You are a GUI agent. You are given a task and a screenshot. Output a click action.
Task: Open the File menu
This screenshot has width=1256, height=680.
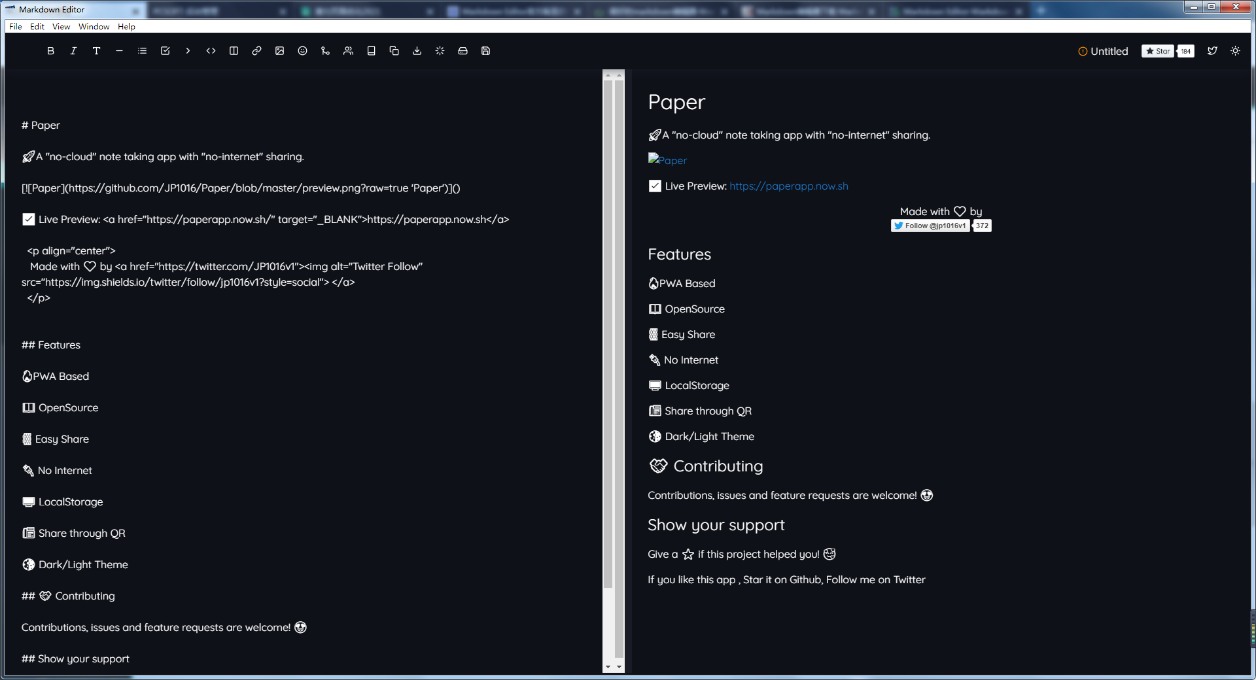pyautogui.click(x=16, y=27)
